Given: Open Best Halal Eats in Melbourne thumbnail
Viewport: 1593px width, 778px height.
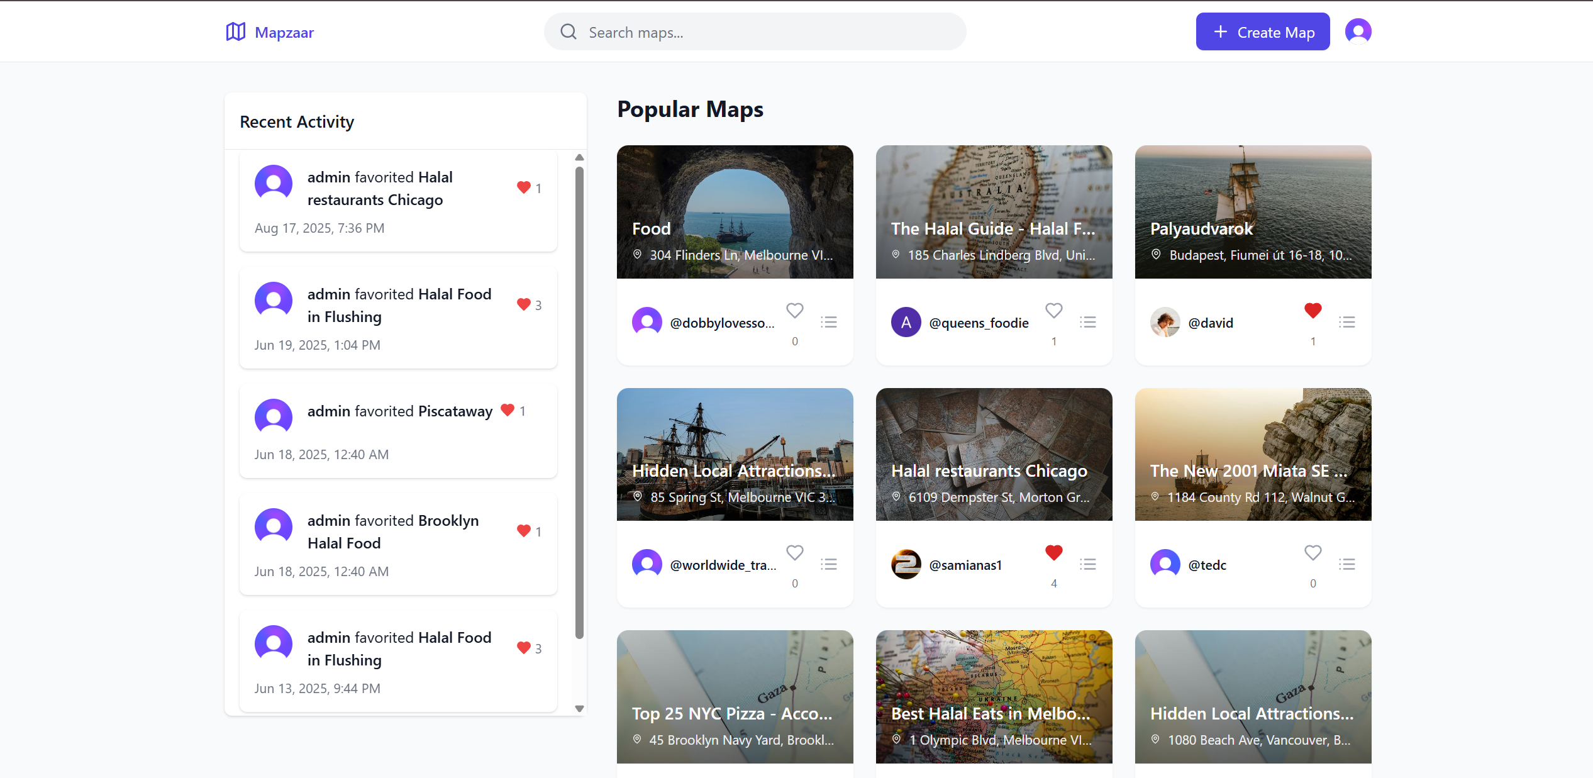Looking at the screenshot, I should pyautogui.click(x=994, y=697).
